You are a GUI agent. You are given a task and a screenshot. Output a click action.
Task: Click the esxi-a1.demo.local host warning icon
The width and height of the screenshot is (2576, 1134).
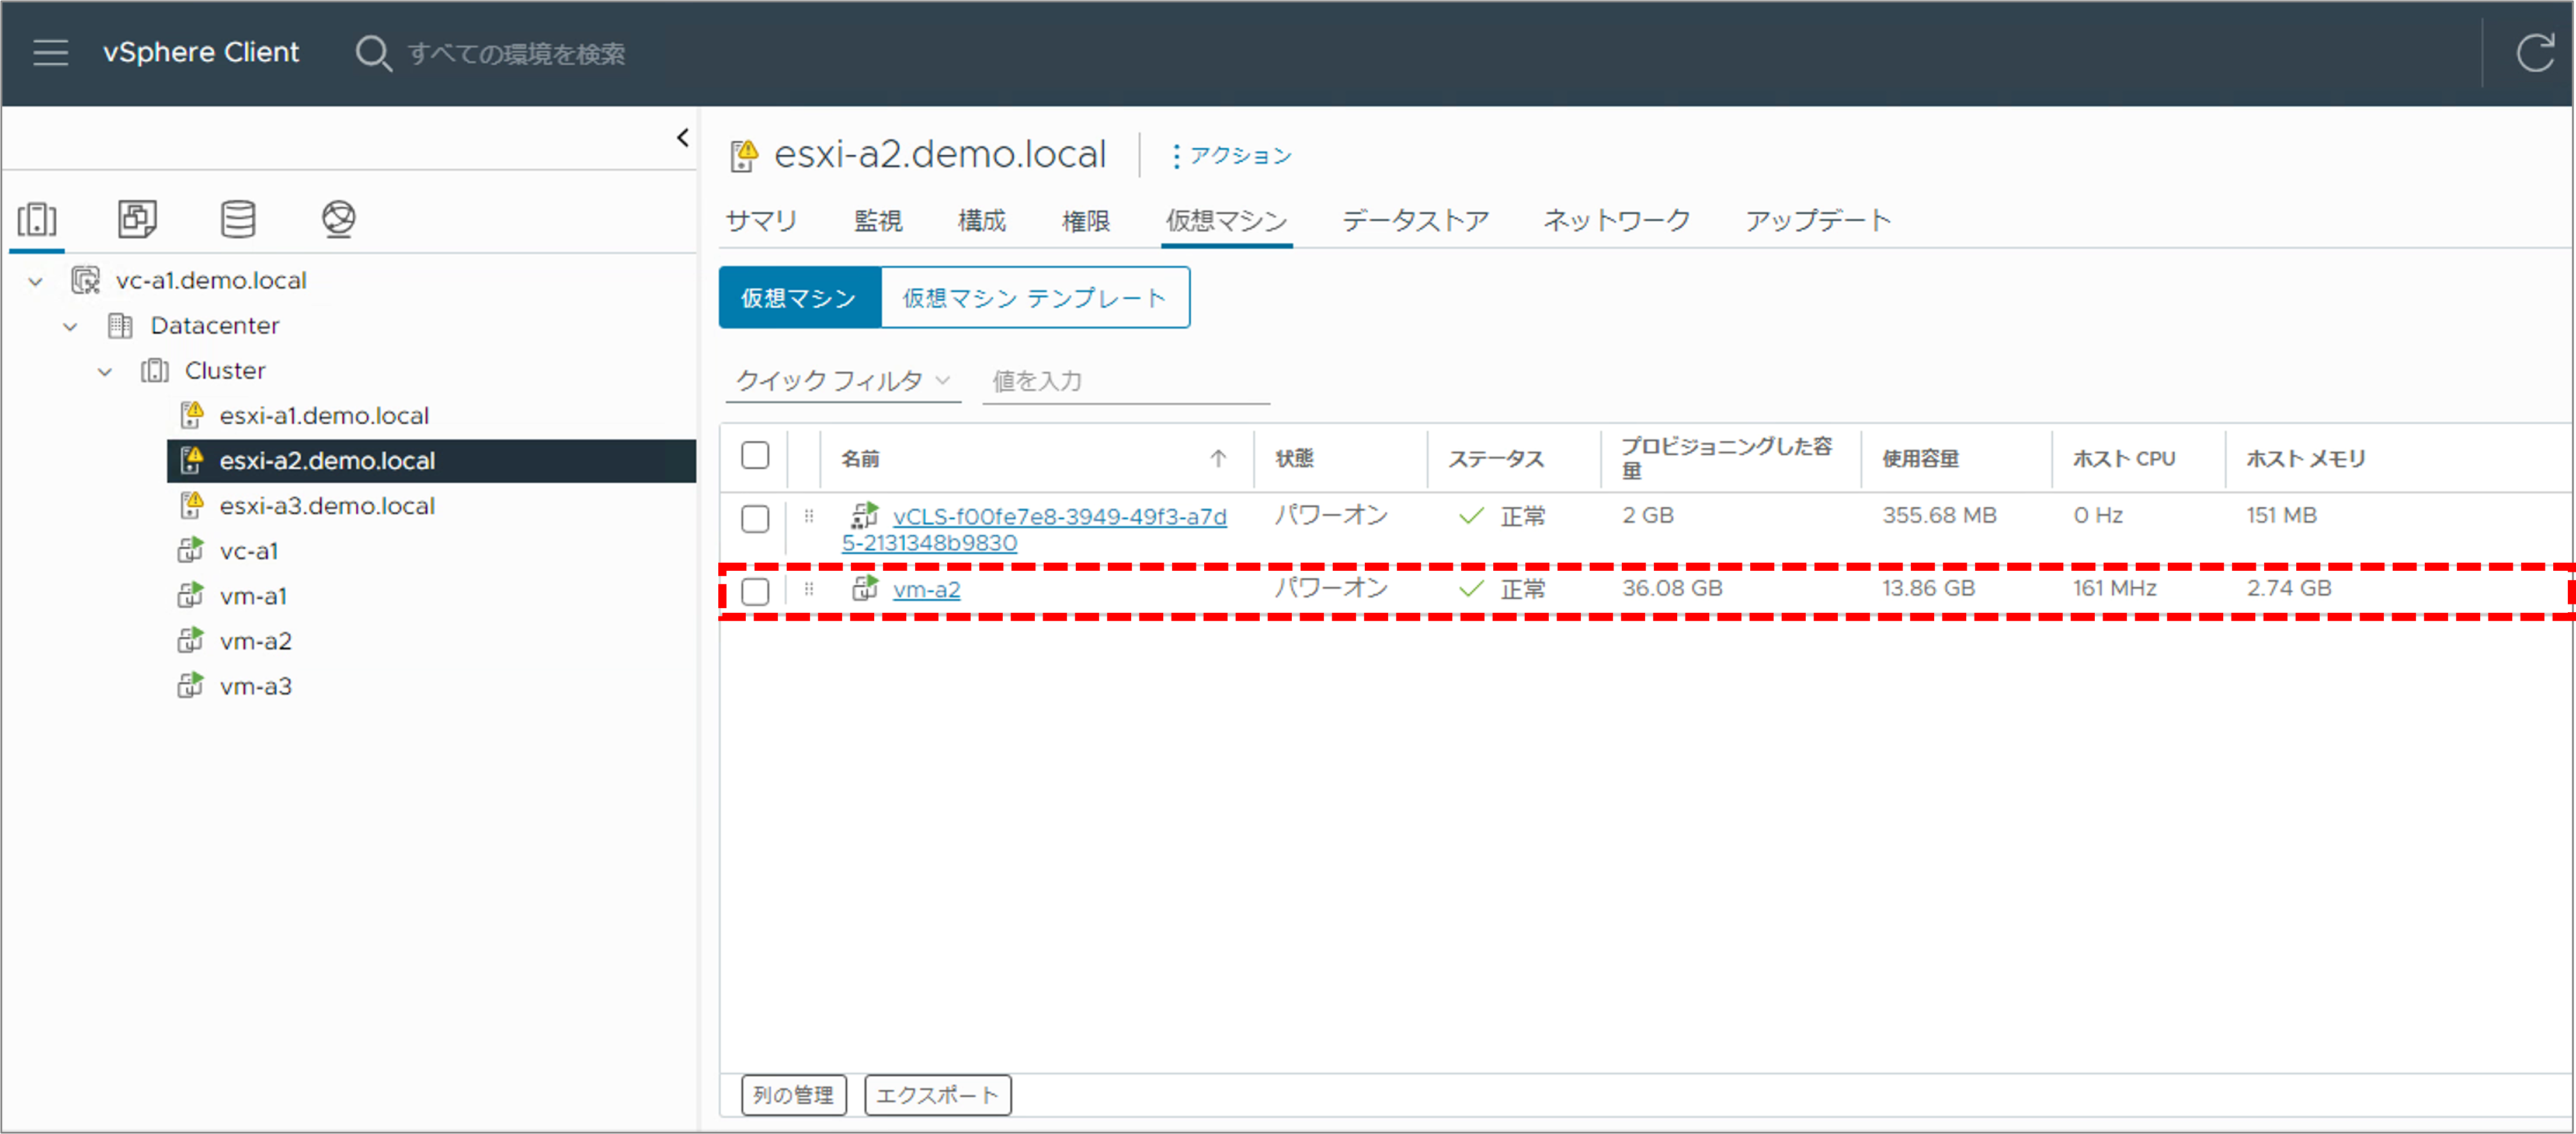click(x=191, y=414)
